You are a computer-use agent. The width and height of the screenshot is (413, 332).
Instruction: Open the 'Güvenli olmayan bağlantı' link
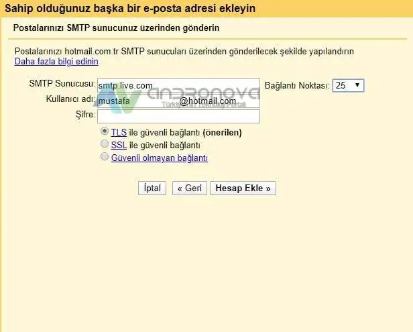click(x=160, y=158)
